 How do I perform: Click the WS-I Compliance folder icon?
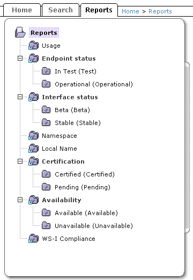point(34,239)
